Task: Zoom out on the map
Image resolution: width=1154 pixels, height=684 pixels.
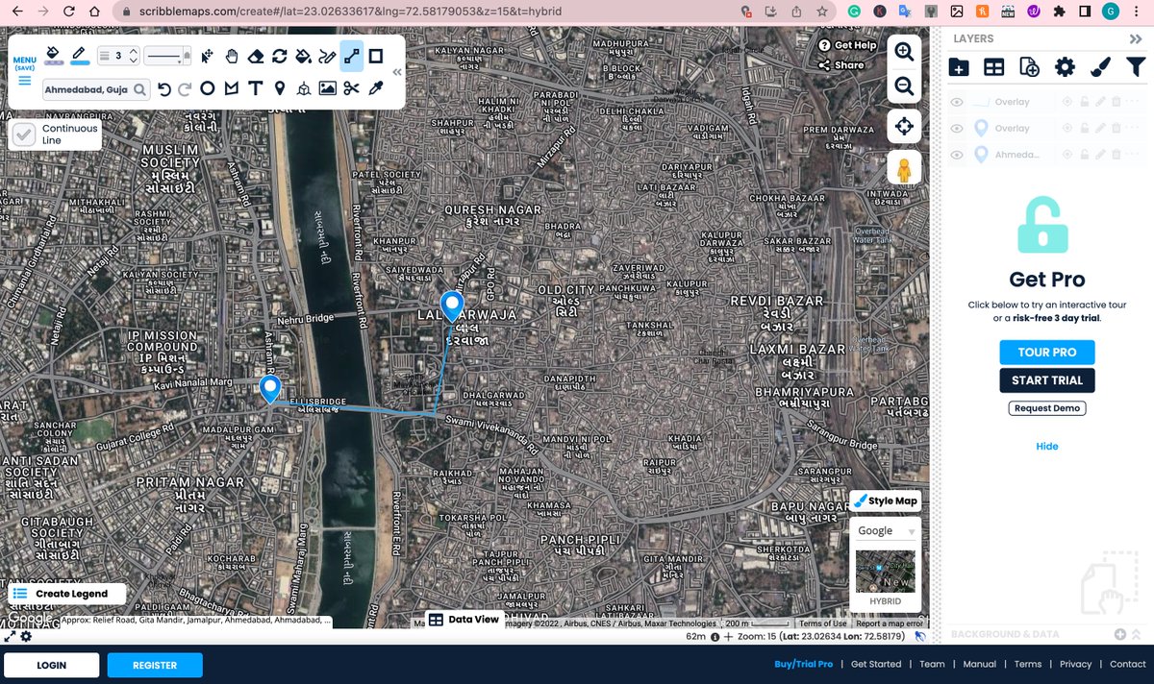Action: click(904, 86)
